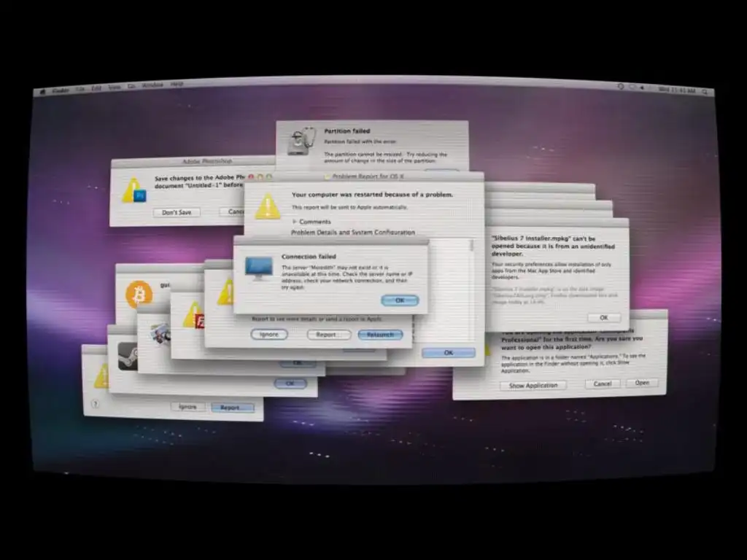The height and width of the screenshot is (560, 747).
Task: Click "This report will be sent to Apple automatically."
Action: (349, 208)
